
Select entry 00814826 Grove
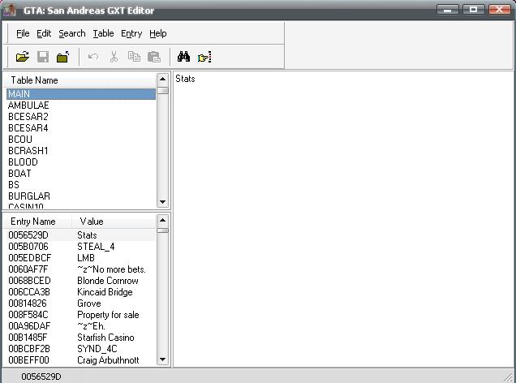81,303
